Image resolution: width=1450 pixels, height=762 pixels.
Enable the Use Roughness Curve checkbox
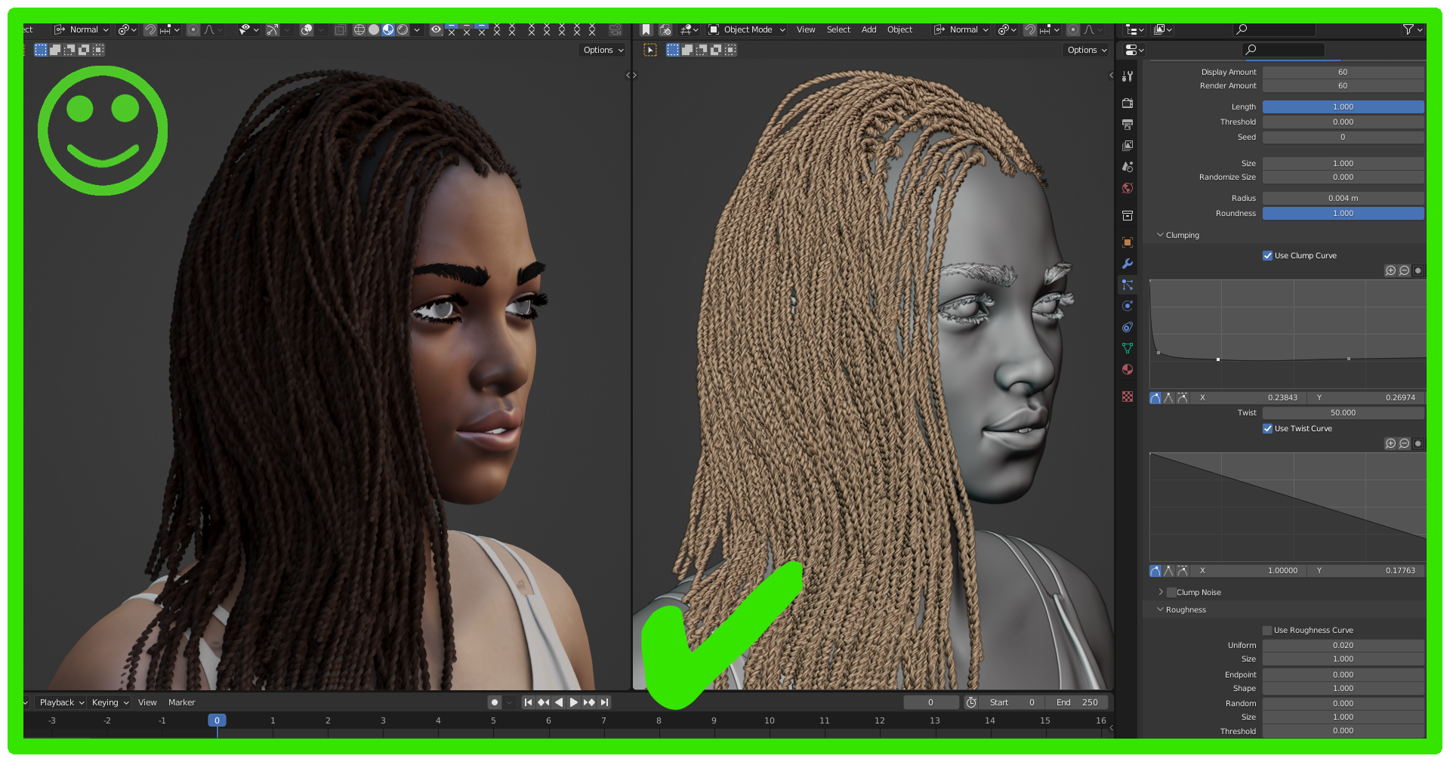click(1268, 629)
